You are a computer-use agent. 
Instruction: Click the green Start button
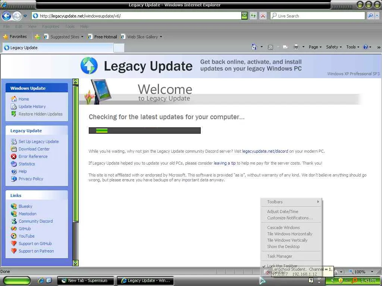[17, 280]
